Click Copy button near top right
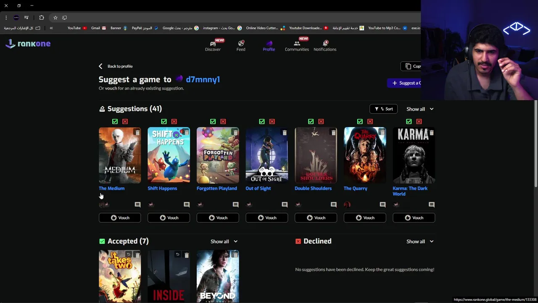Screen dimensions: 538x303 click(x=411, y=66)
